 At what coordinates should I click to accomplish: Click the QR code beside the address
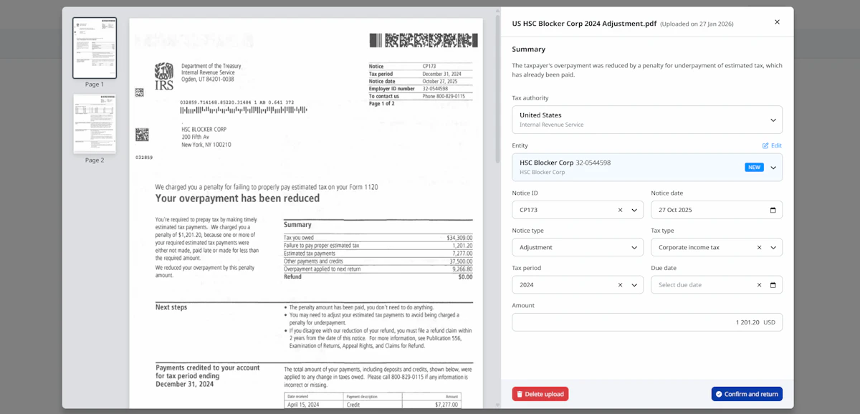tap(142, 135)
